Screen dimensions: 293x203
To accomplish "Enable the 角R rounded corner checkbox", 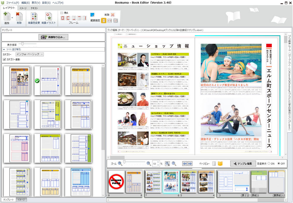I will (62, 13).
